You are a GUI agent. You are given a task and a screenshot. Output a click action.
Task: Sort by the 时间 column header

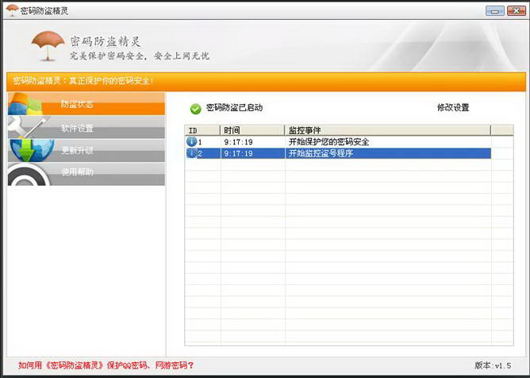tap(252, 130)
